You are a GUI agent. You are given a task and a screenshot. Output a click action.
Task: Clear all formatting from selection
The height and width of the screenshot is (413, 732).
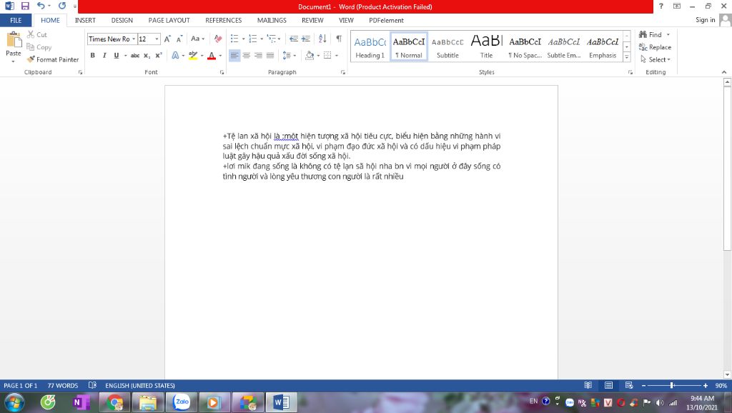pos(217,39)
